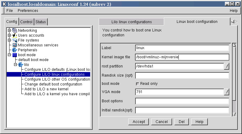Viewport: 242px width, 134px height.
Task: Click the Accept button
Action: point(139,122)
